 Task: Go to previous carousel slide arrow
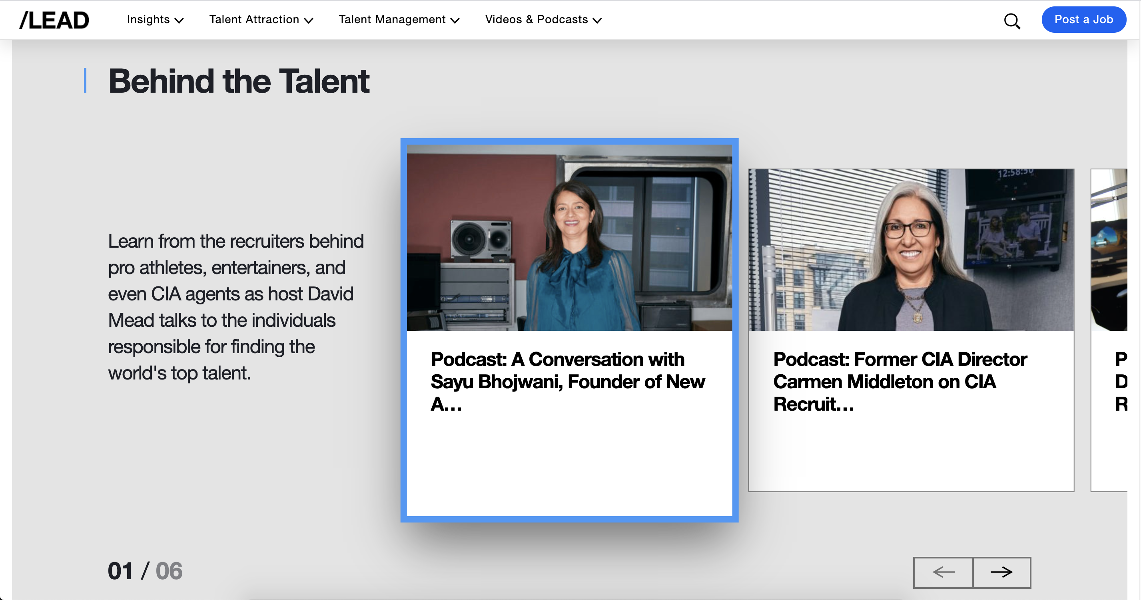coord(943,572)
